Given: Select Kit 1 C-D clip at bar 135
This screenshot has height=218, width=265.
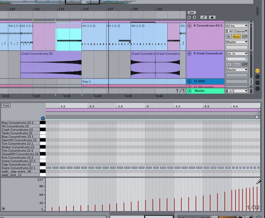Looking at the screenshot, I should coord(94,37).
